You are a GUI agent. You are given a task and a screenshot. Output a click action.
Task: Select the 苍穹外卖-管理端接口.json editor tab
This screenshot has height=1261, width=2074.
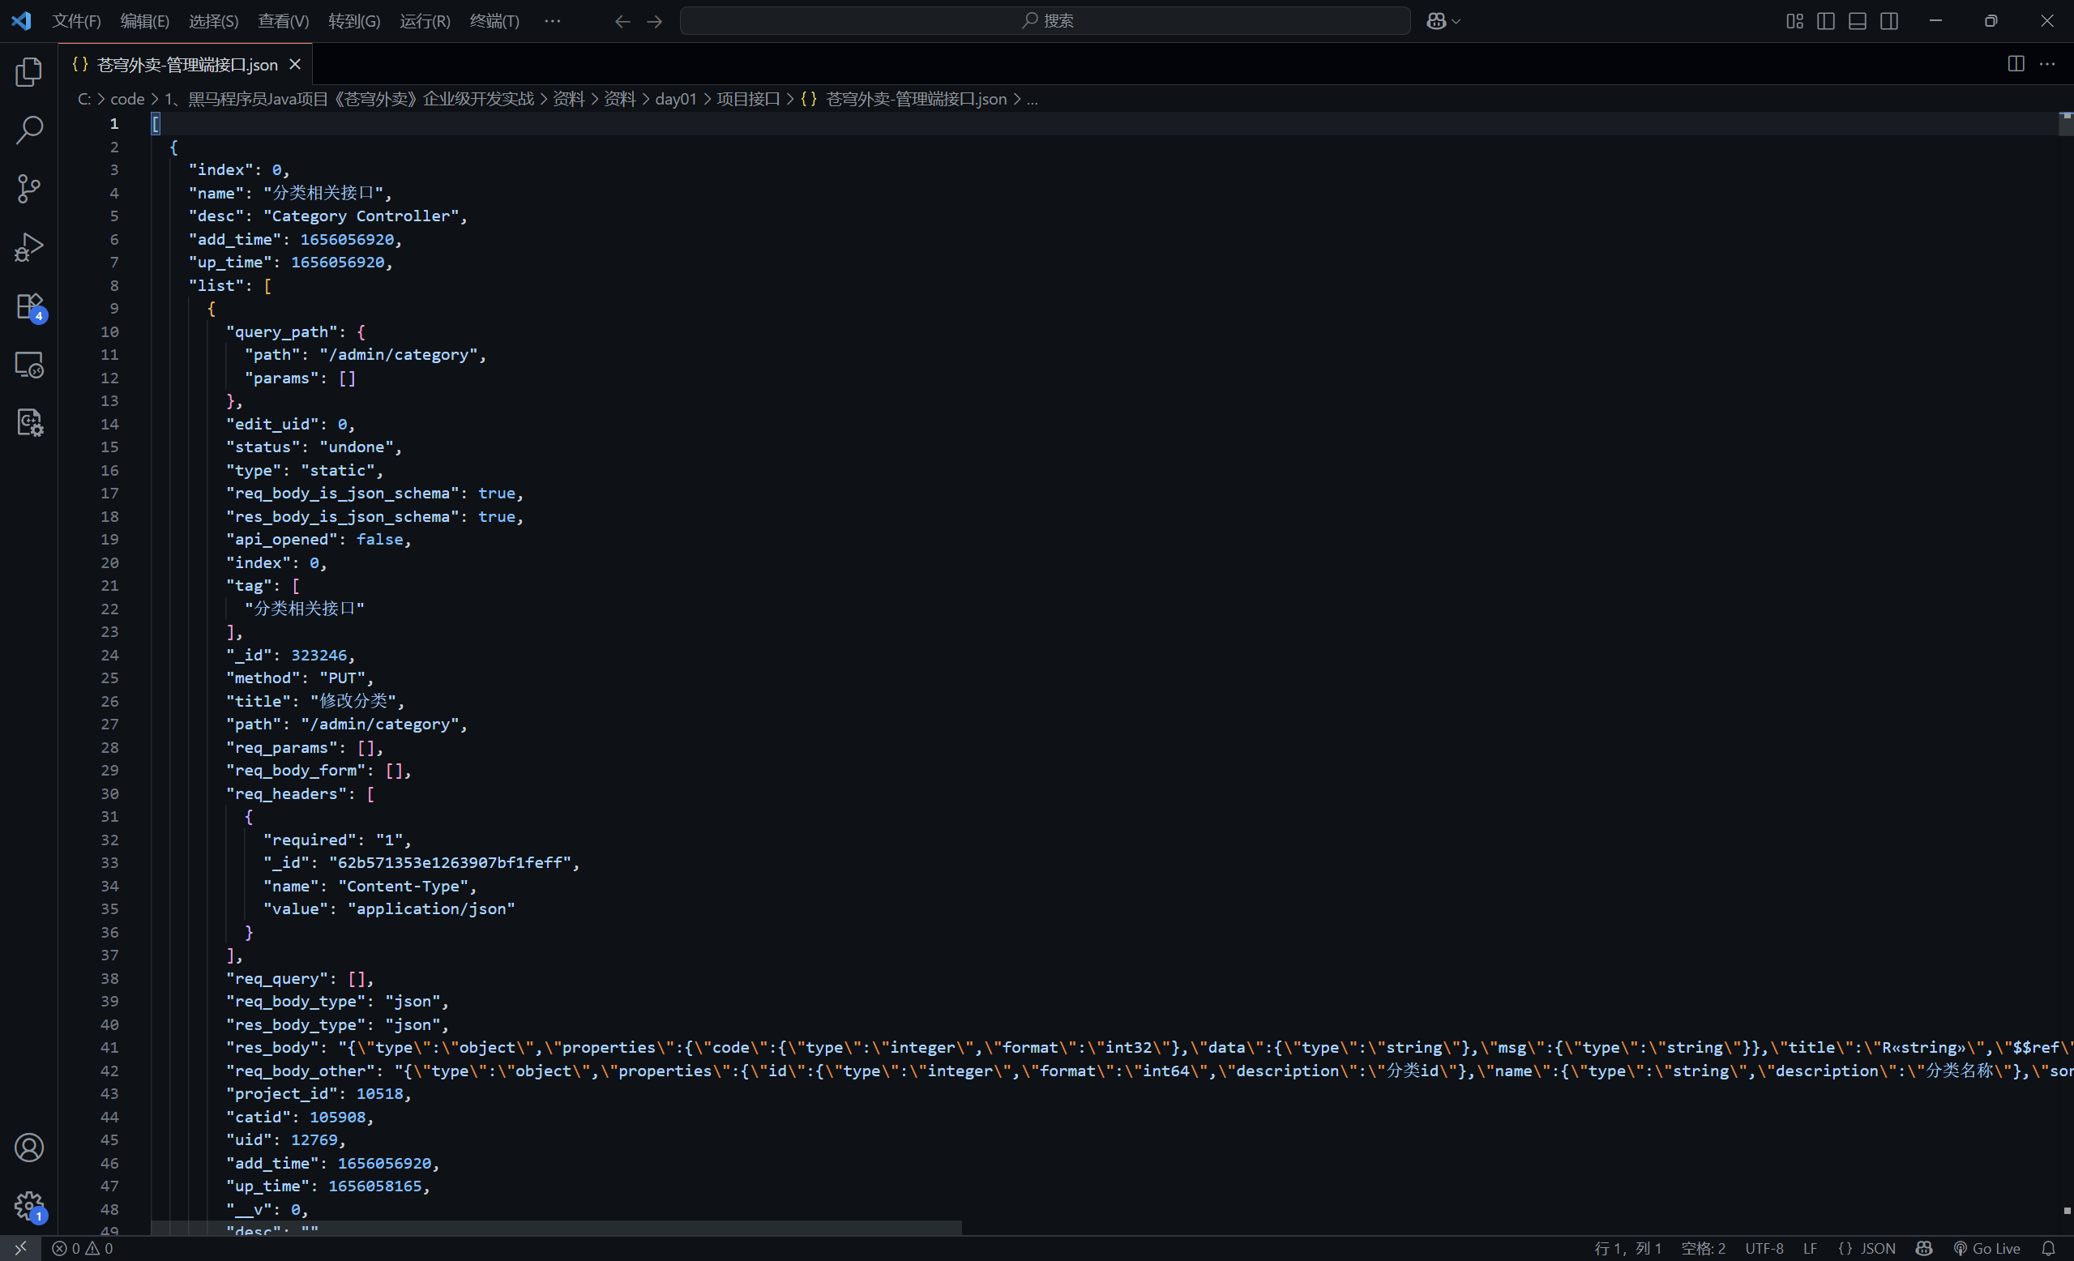186,65
